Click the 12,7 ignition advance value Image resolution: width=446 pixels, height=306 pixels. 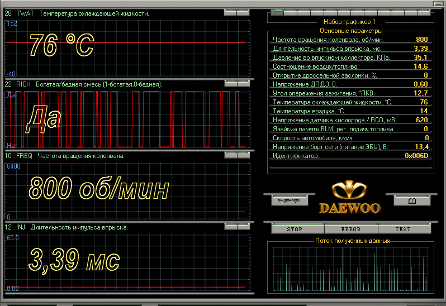(421, 93)
